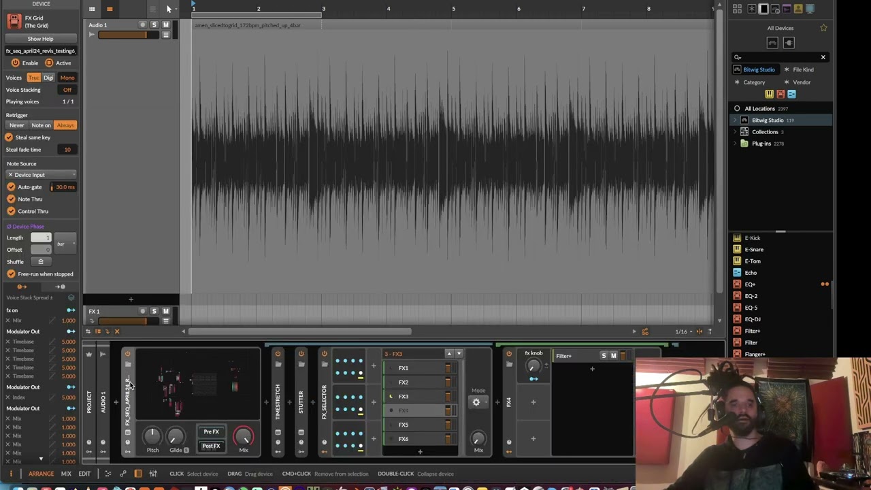Edit the device name fx_seq_april24 field
The width and height of the screenshot is (871, 490).
pyautogui.click(x=40, y=51)
